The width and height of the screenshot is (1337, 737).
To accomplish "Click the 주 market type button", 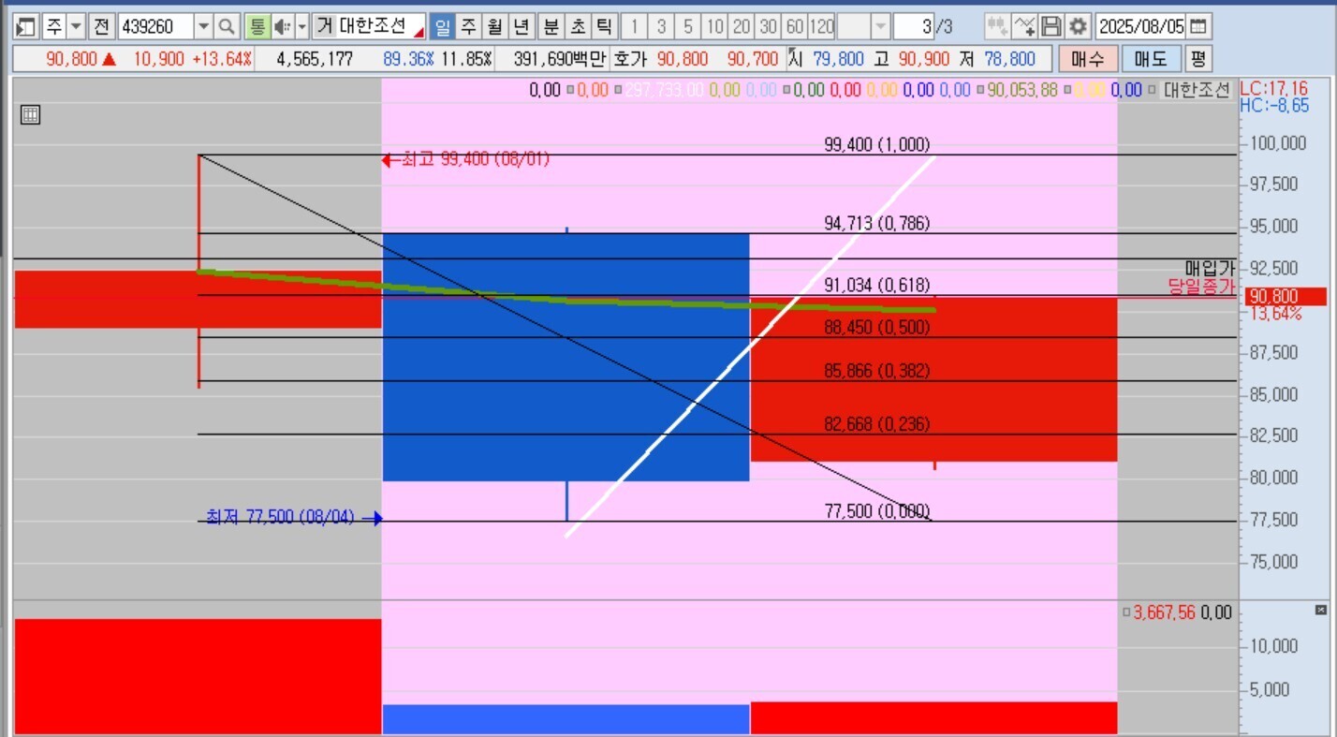I will pos(54,26).
